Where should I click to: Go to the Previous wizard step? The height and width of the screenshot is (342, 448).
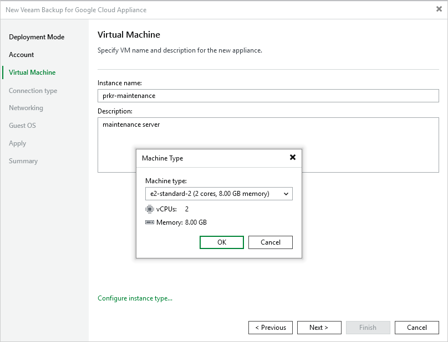pos(271,328)
